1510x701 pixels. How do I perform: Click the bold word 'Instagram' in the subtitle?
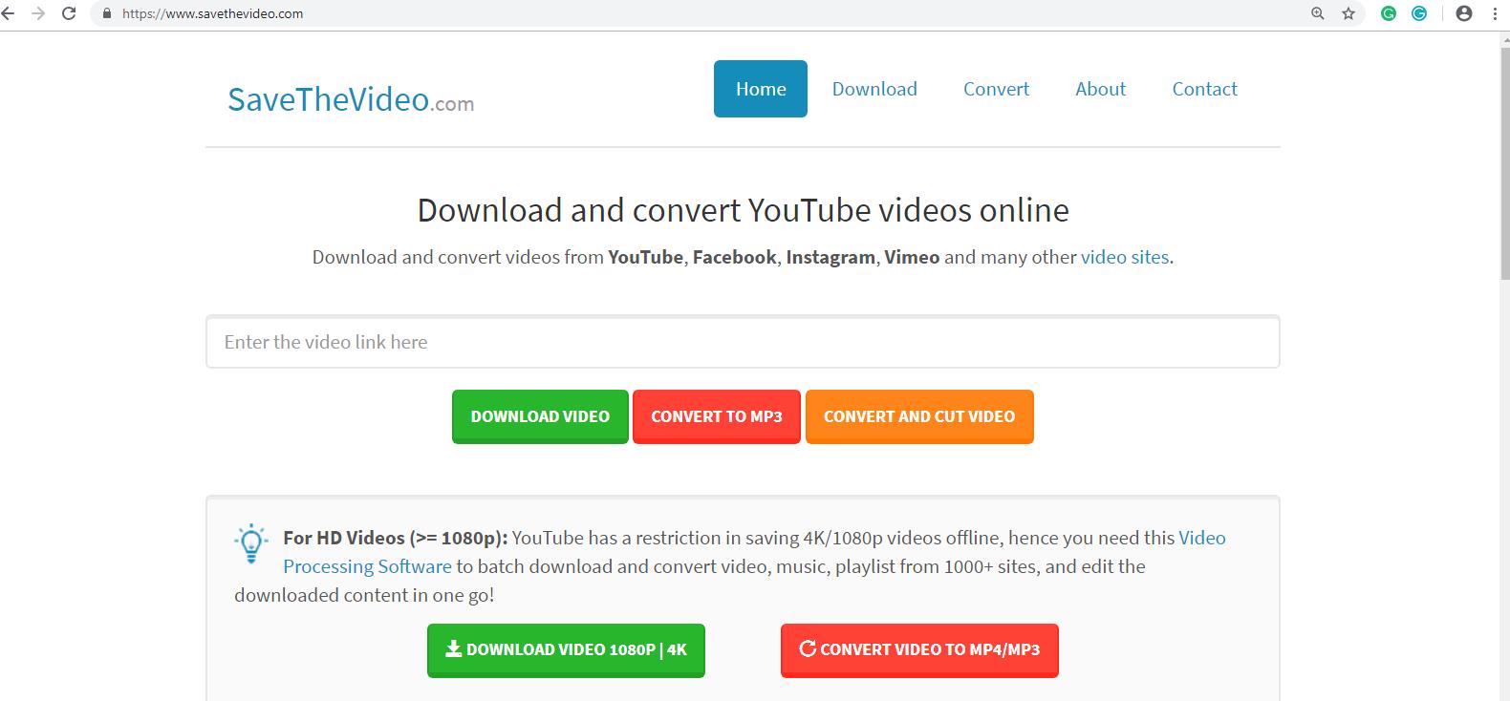(830, 257)
